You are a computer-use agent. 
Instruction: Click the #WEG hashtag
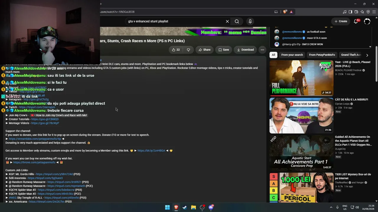[13, 198]
